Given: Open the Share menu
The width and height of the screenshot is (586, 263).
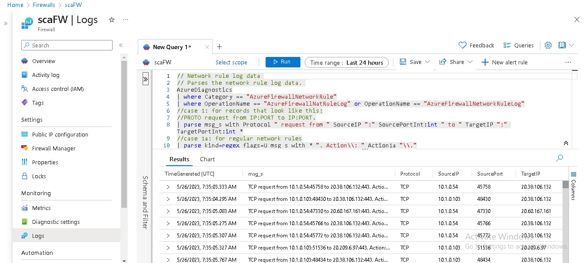Looking at the screenshot, I should (456, 62).
